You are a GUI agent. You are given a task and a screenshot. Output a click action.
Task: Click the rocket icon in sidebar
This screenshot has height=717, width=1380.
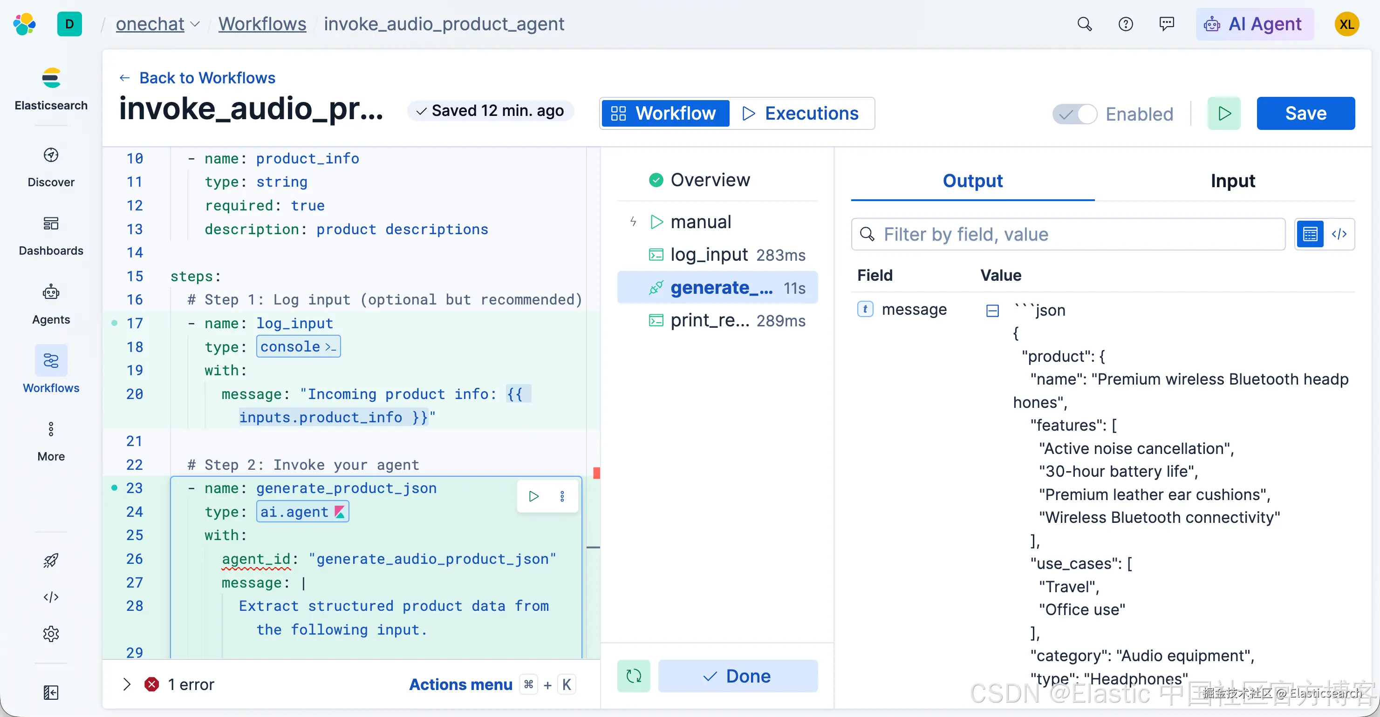[x=51, y=560]
